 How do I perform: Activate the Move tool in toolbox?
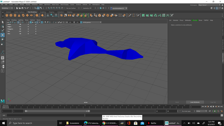point(2,35)
